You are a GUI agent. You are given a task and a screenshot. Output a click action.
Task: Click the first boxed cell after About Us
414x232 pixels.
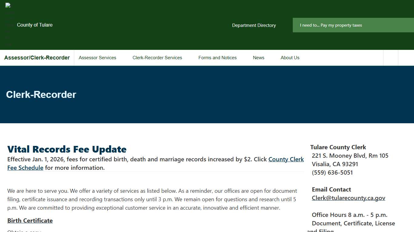(x=391, y=58)
